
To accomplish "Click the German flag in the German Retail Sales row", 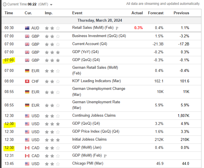I will pos(27,70).
